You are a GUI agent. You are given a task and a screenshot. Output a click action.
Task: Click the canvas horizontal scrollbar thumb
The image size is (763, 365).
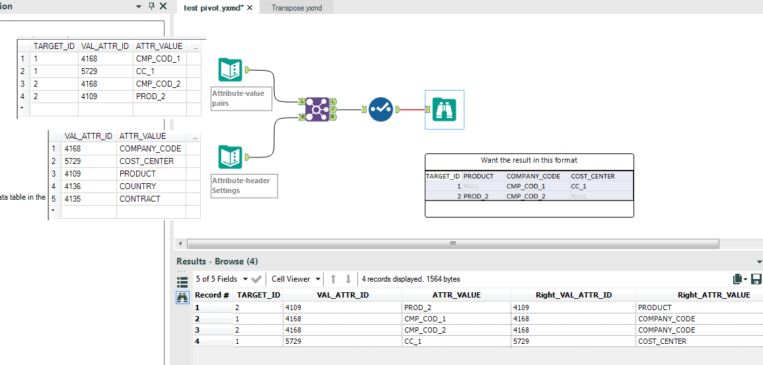(453, 243)
